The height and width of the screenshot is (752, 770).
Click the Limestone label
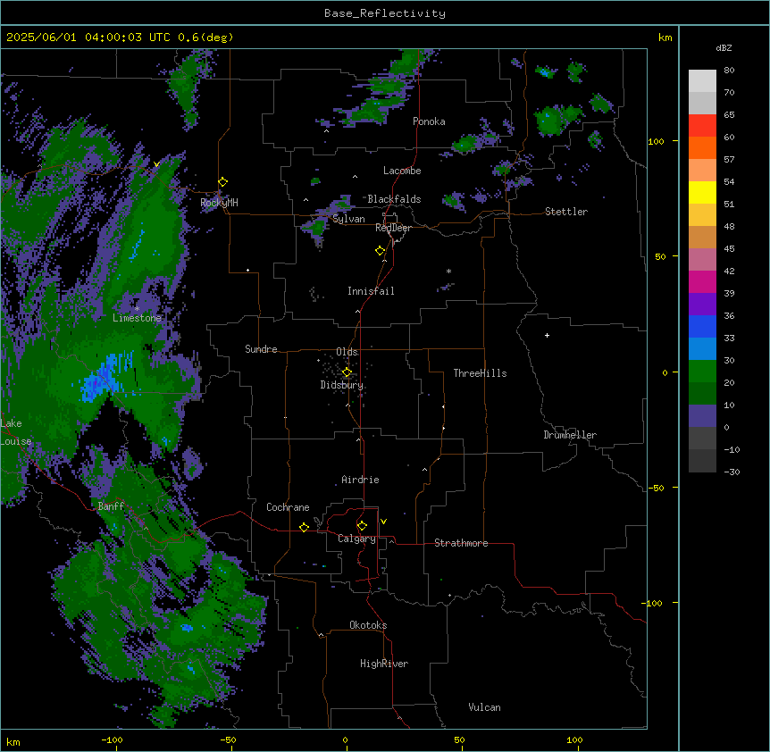click(x=137, y=318)
